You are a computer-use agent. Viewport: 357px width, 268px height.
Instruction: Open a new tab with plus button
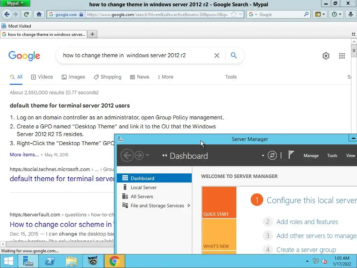click(92, 34)
